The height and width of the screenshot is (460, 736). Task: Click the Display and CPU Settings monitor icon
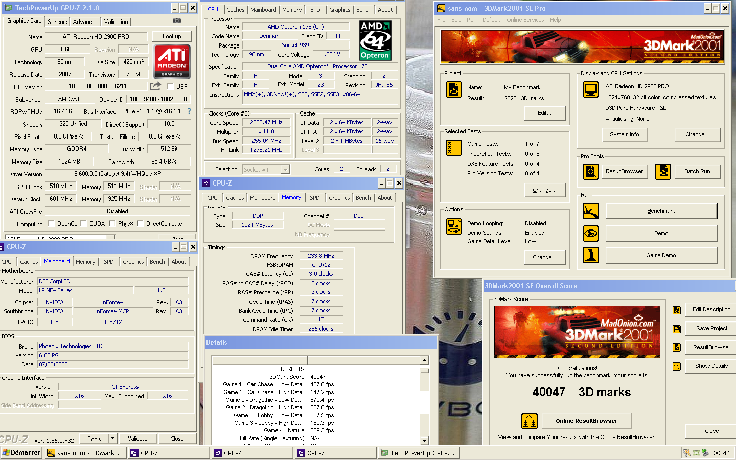(591, 89)
